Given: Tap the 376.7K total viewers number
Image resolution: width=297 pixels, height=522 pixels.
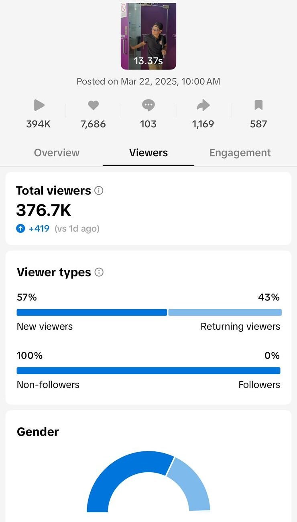Looking at the screenshot, I should coord(43,210).
